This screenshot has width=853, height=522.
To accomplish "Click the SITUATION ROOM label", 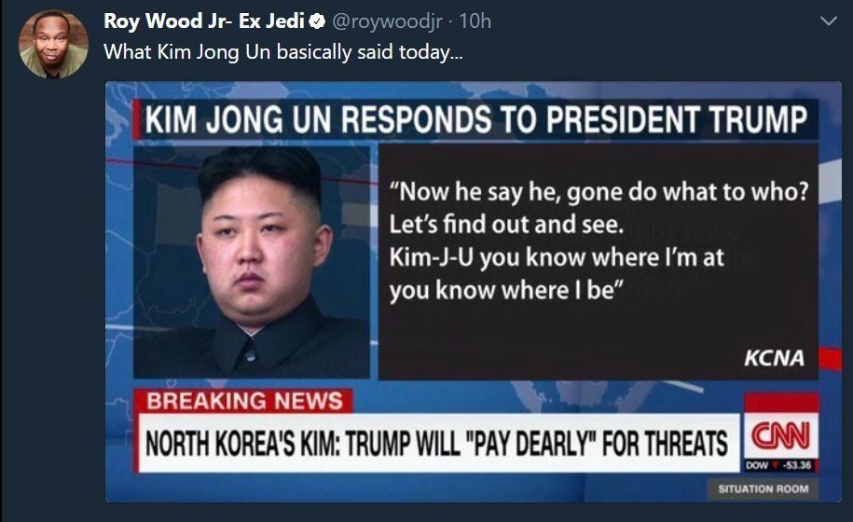I will point(763,488).
